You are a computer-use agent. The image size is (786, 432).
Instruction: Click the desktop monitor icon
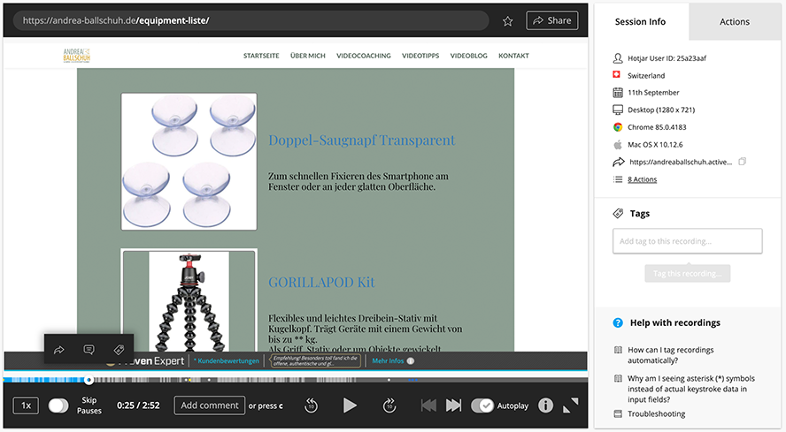[618, 110]
